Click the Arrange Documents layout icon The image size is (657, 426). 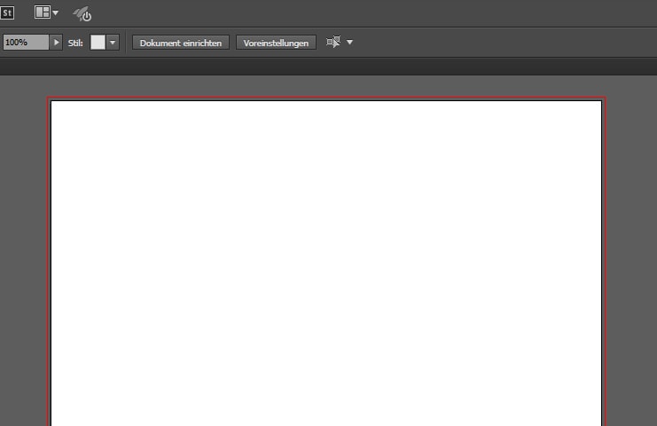(x=42, y=12)
